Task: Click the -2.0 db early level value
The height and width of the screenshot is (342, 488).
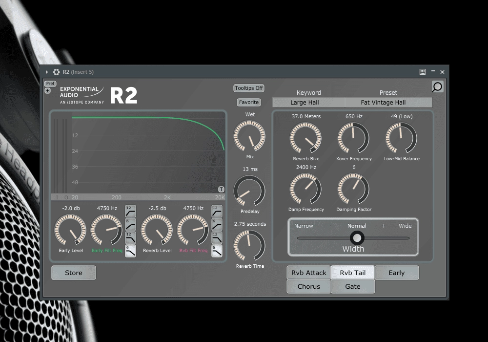Action: click(x=71, y=208)
